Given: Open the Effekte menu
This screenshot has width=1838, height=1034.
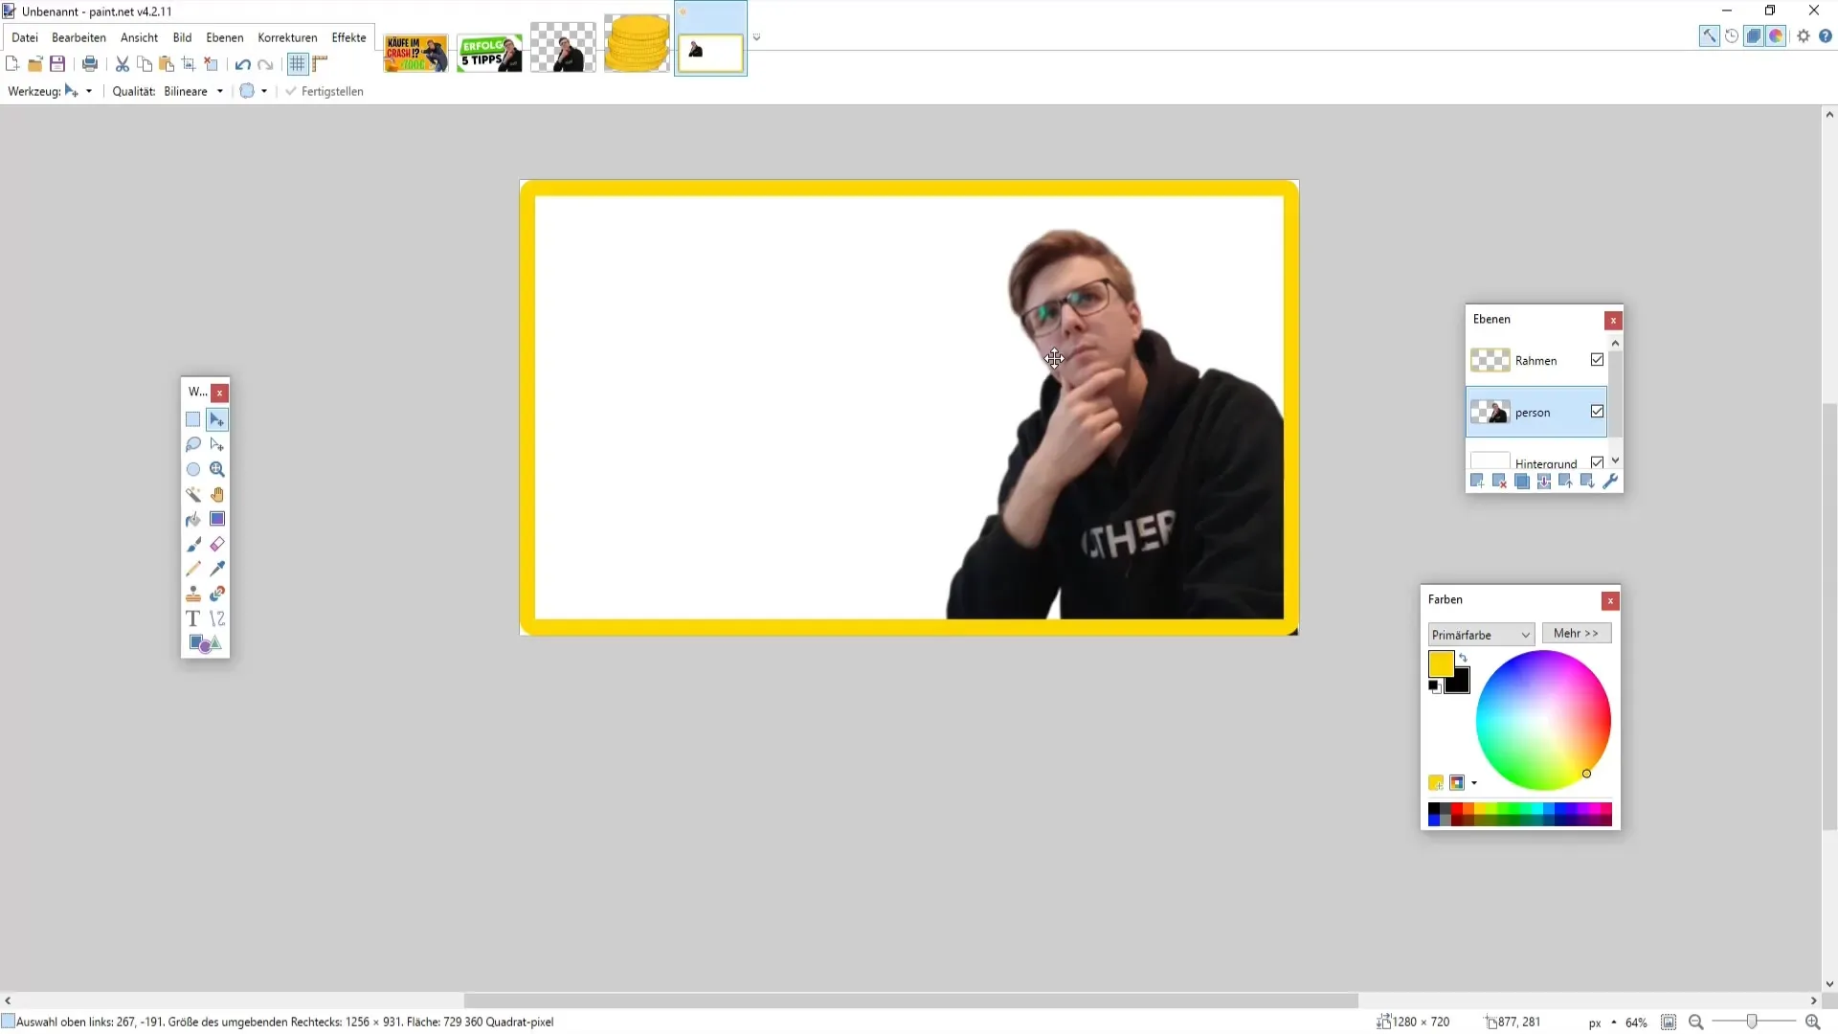Looking at the screenshot, I should tap(348, 37).
